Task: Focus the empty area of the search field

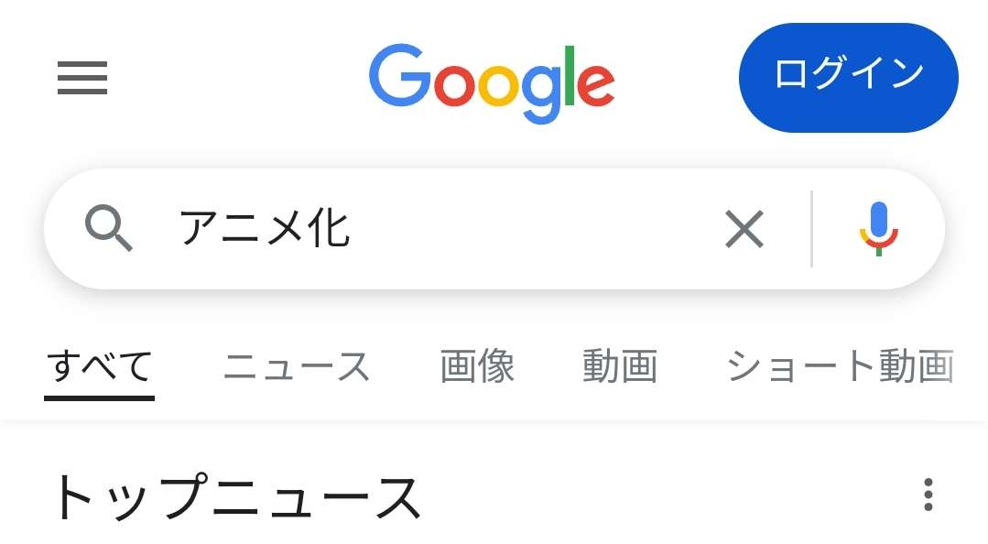Action: click(x=536, y=229)
